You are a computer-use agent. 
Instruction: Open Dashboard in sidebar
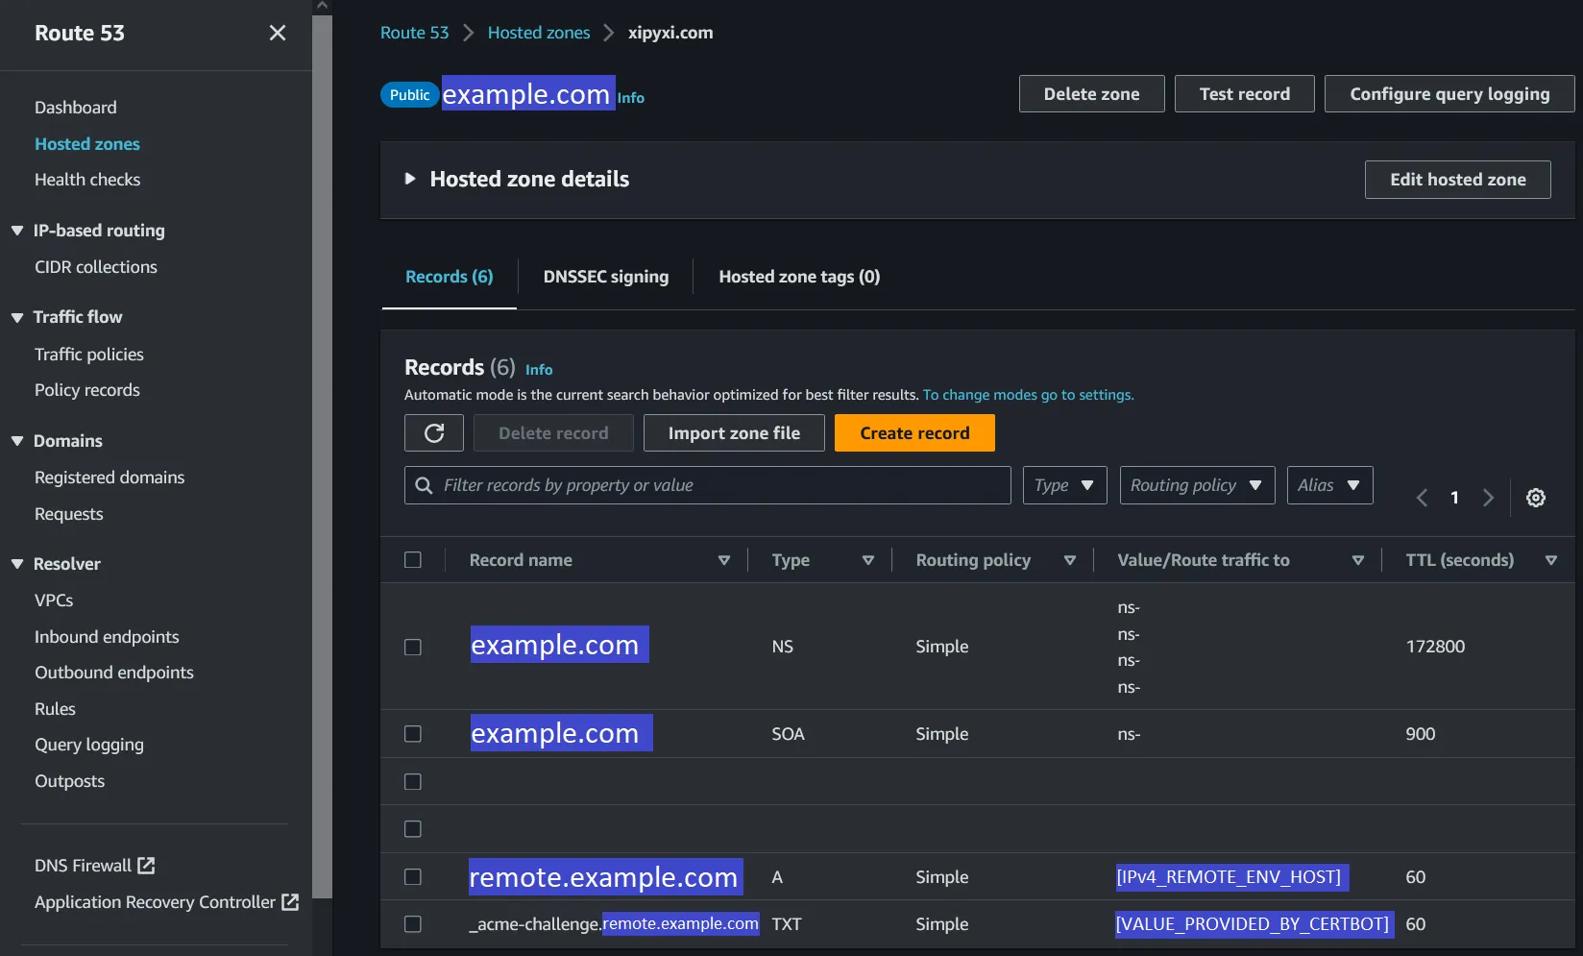pos(76,108)
